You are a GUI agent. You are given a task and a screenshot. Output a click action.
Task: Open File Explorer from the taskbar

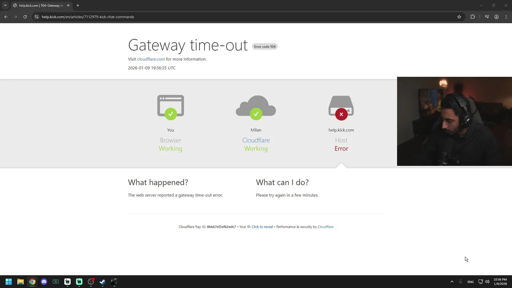coord(20,282)
